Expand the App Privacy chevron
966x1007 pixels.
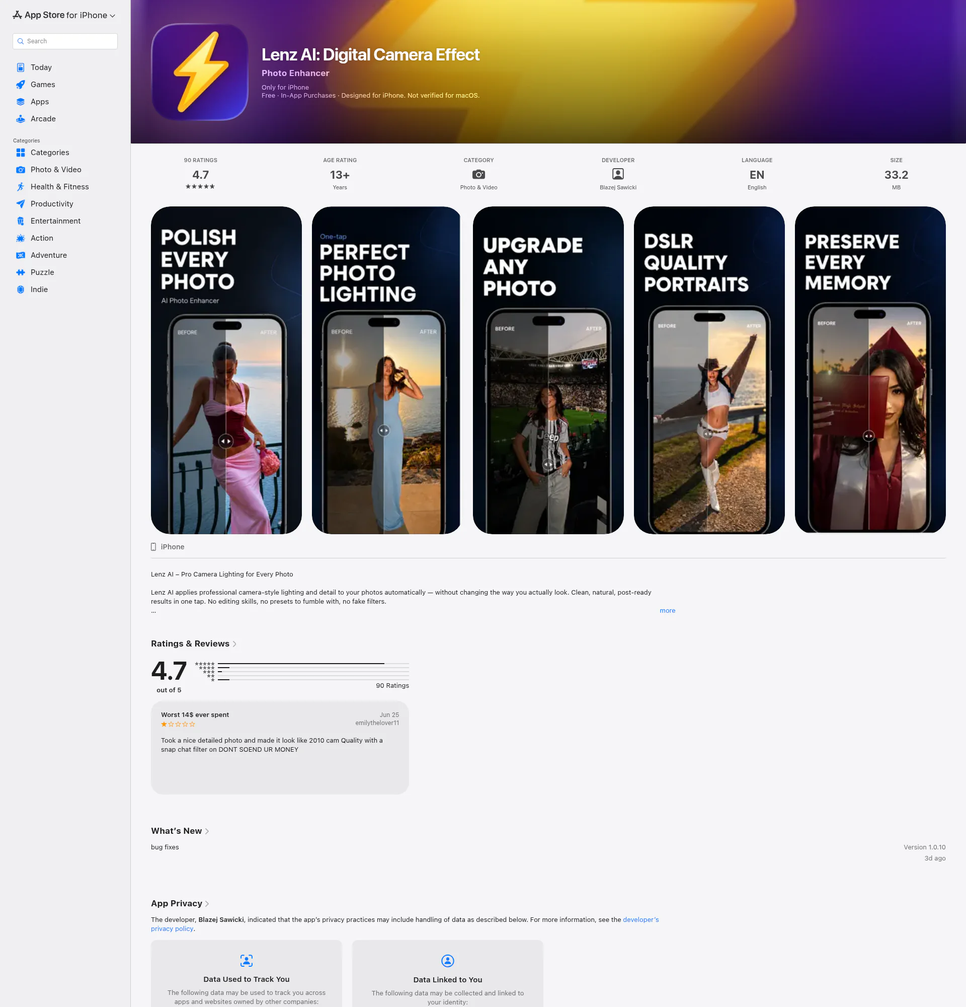click(207, 904)
